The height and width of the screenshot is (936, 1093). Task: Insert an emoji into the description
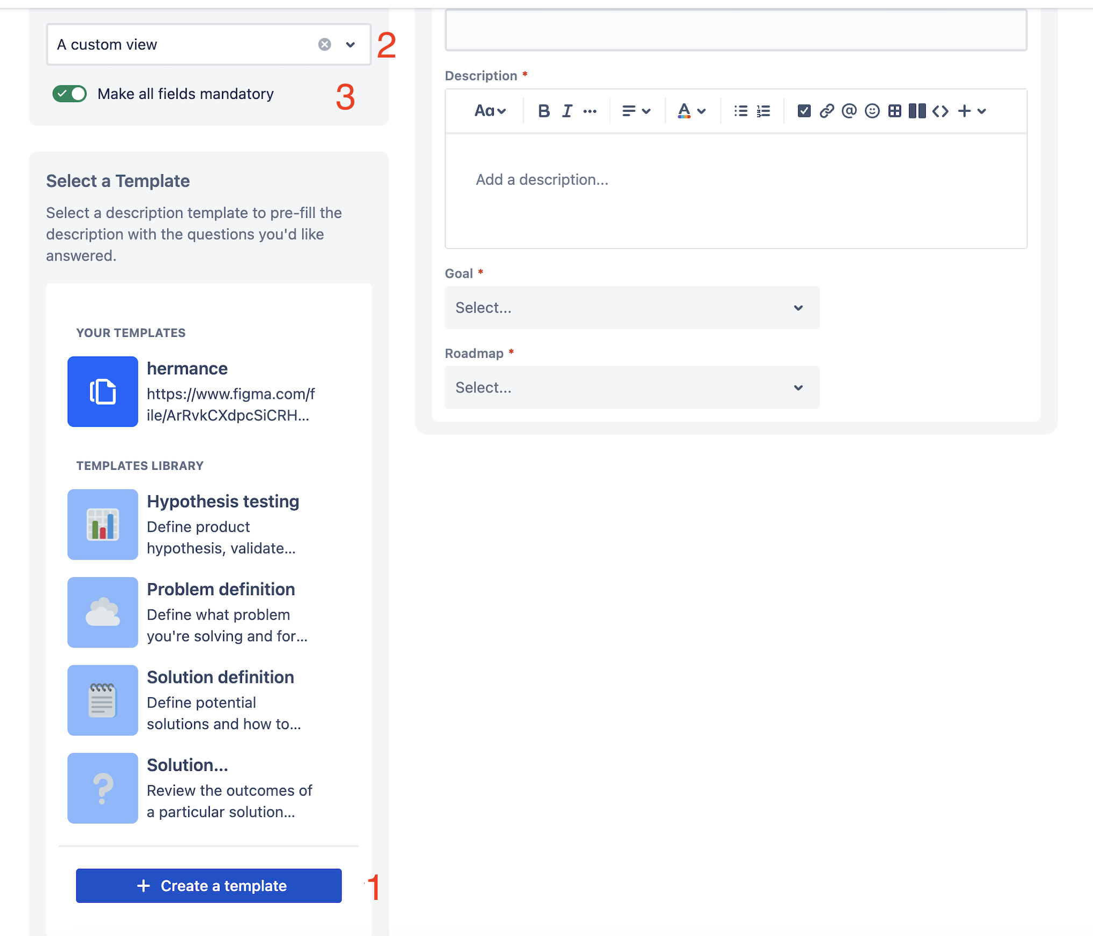coord(871,111)
